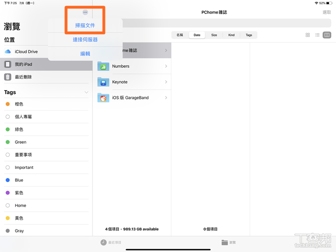Switch to column view

327,35
